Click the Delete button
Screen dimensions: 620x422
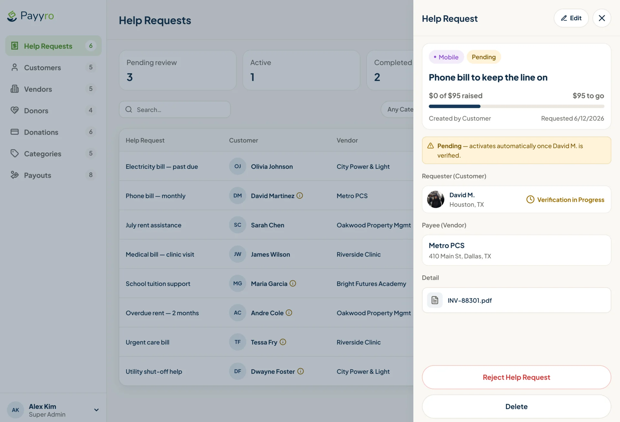tap(516, 407)
